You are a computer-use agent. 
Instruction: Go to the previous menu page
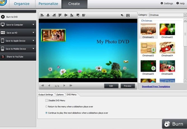[49, 86]
